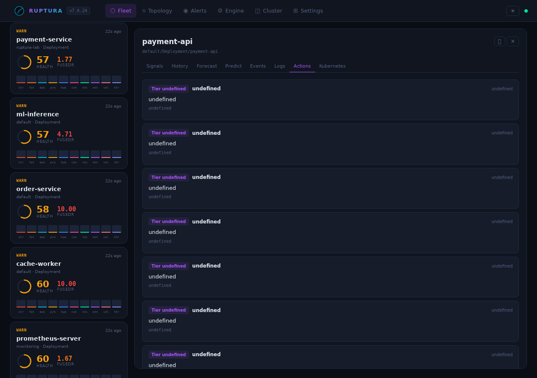The image size is (537, 378).
Task: Click the green connection status dot
Action: [x=526, y=11]
